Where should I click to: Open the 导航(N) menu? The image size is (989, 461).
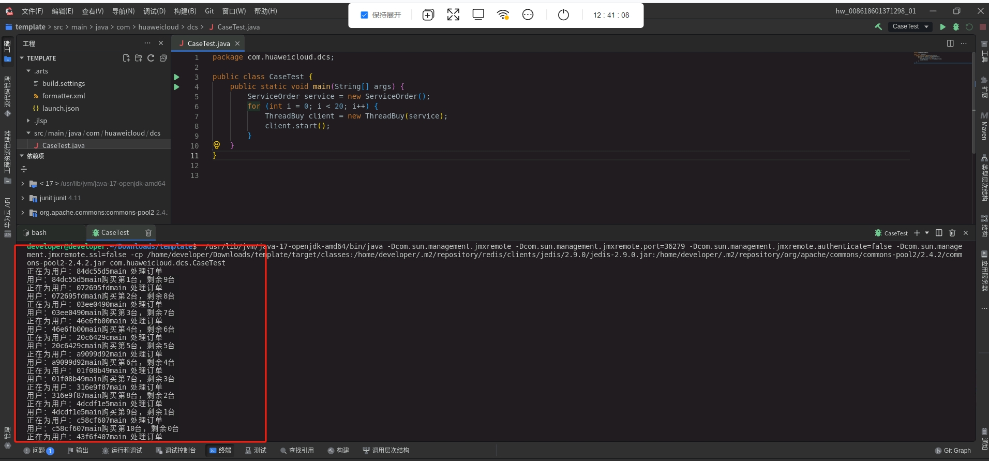(x=123, y=11)
